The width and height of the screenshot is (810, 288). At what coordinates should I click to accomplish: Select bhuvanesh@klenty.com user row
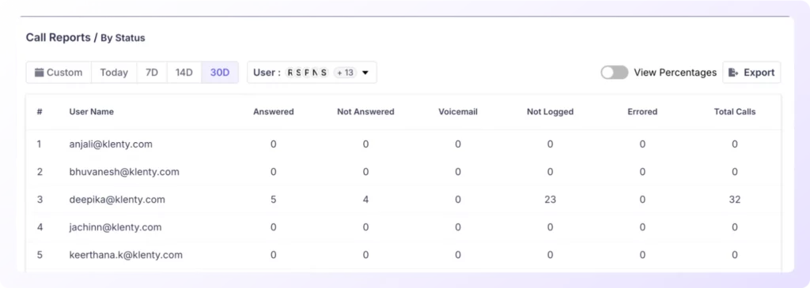(403, 172)
